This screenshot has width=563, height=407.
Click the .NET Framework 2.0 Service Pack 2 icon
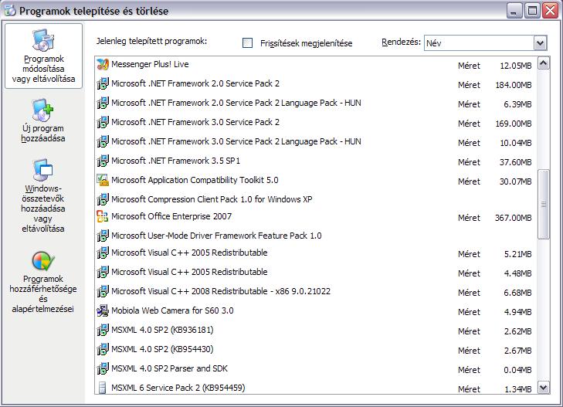coord(103,83)
